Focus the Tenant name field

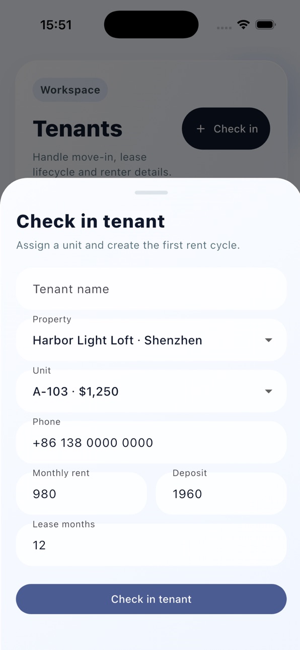[x=151, y=289]
